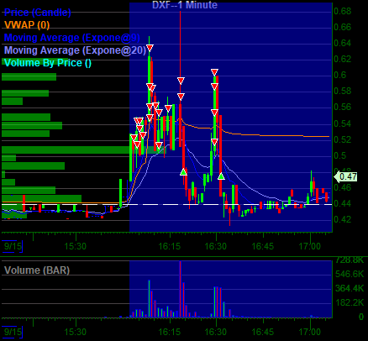Screen dimensions: 368x341
Task: Click 17:00 on the volume chart time axis
Action: (310, 332)
